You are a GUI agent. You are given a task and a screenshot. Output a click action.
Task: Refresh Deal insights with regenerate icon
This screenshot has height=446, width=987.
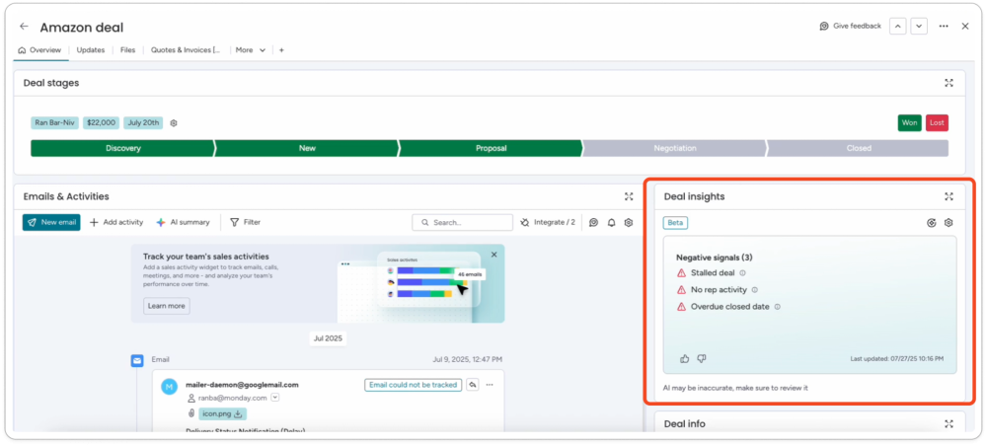pos(932,223)
